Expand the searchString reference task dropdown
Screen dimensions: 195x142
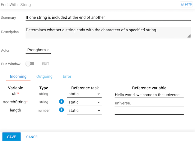84,102
